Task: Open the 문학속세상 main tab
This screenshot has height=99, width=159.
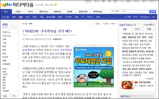Action: click(98, 12)
